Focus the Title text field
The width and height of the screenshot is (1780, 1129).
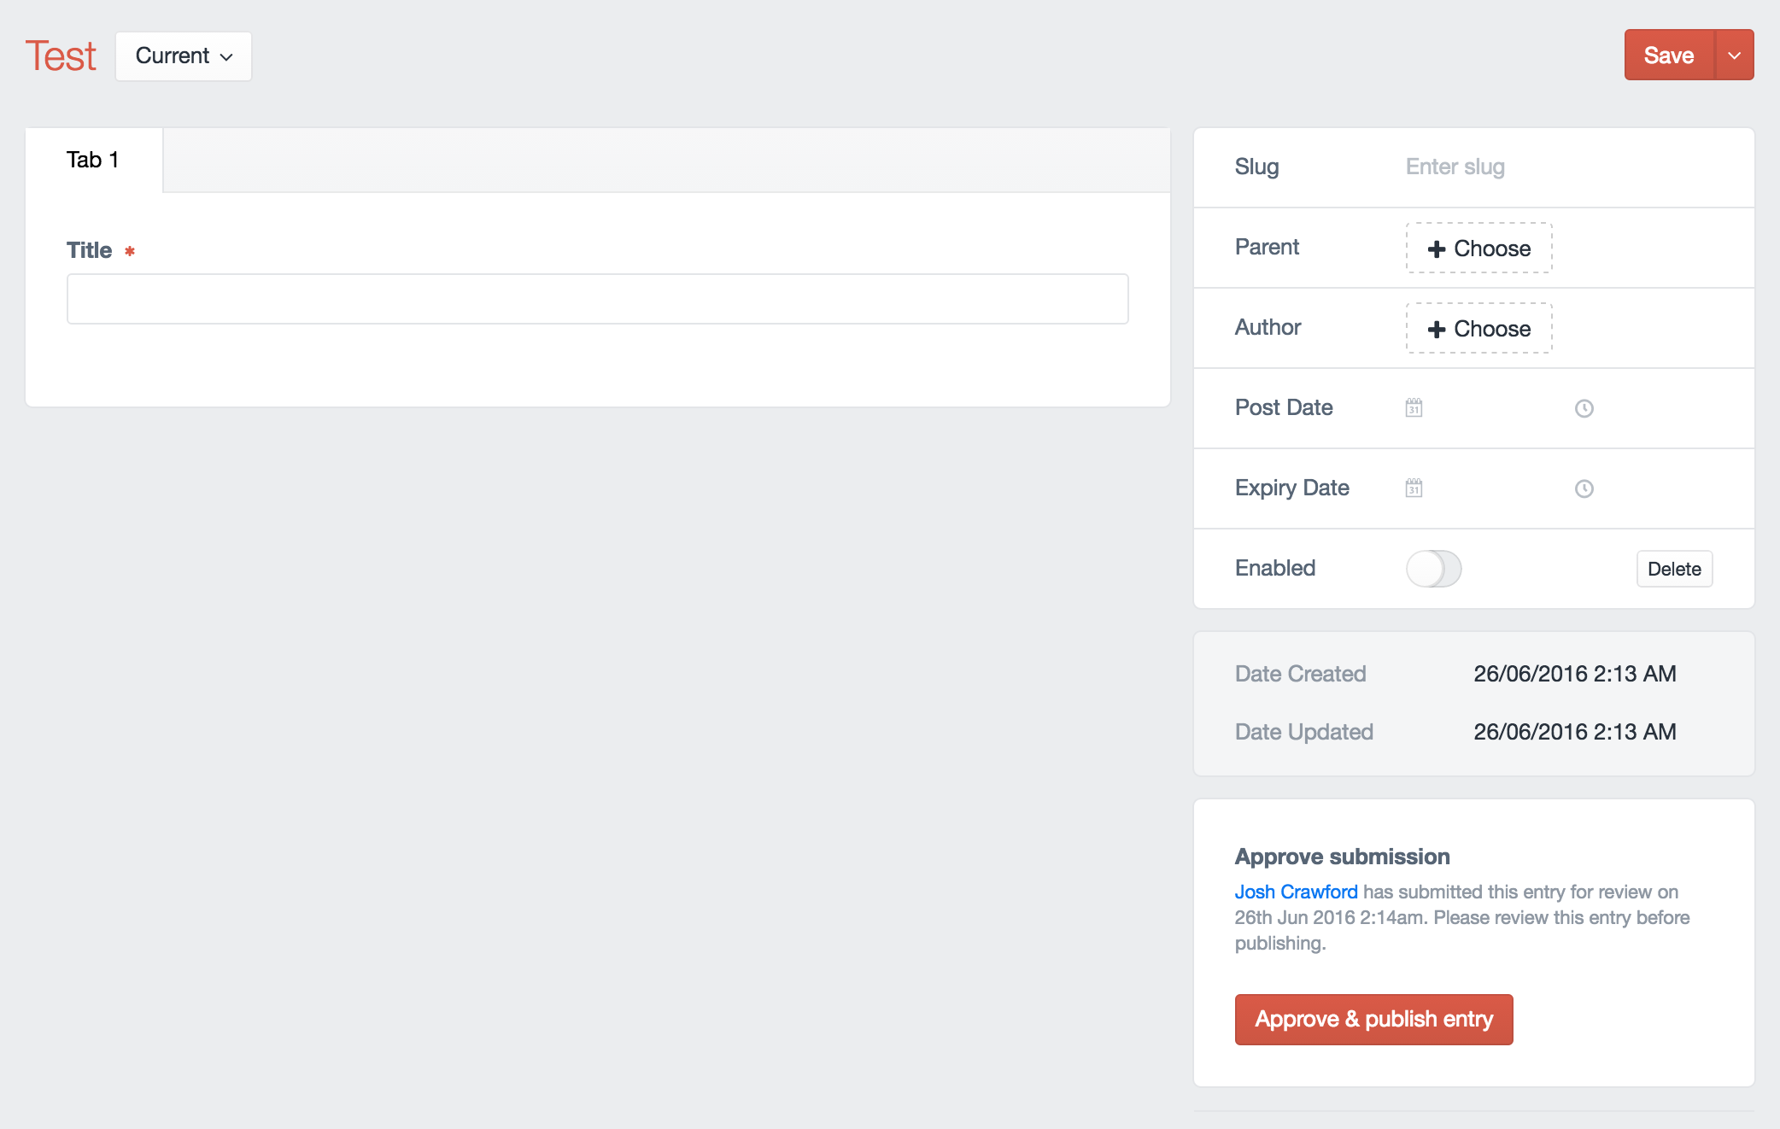tap(597, 299)
